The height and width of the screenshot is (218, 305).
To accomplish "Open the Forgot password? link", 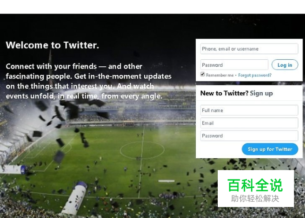I will 255,75.
